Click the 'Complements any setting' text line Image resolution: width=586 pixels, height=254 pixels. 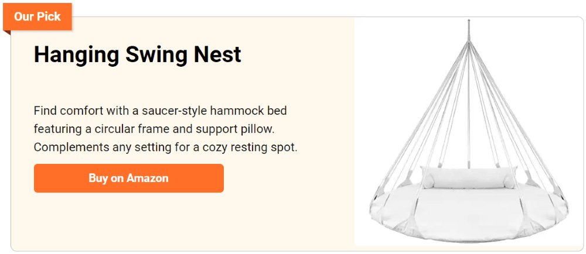pyautogui.click(x=166, y=147)
